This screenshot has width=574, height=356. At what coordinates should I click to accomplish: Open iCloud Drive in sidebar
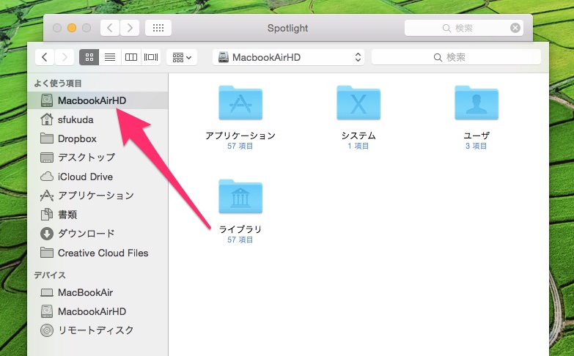tap(97, 177)
